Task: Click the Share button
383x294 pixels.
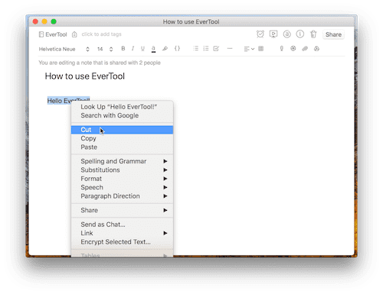Action: [333, 34]
